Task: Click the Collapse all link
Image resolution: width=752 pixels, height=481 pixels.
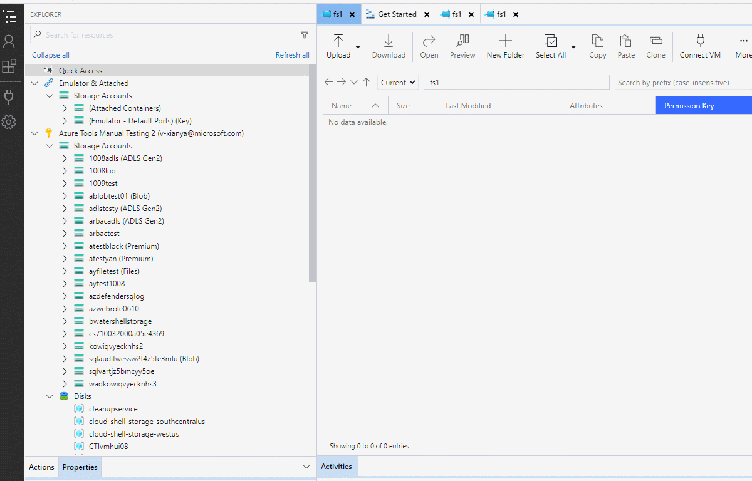Action: [x=51, y=55]
